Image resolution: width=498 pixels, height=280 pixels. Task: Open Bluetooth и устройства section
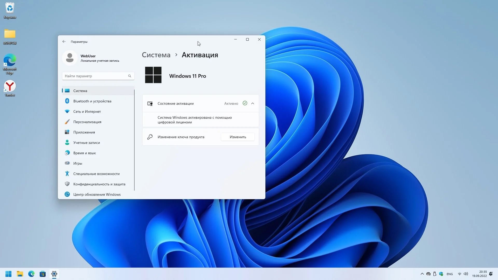coord(92,101)
